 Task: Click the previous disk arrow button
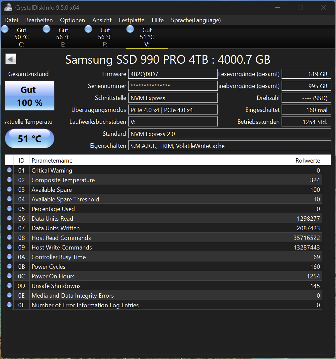click(x=11, y=59)
